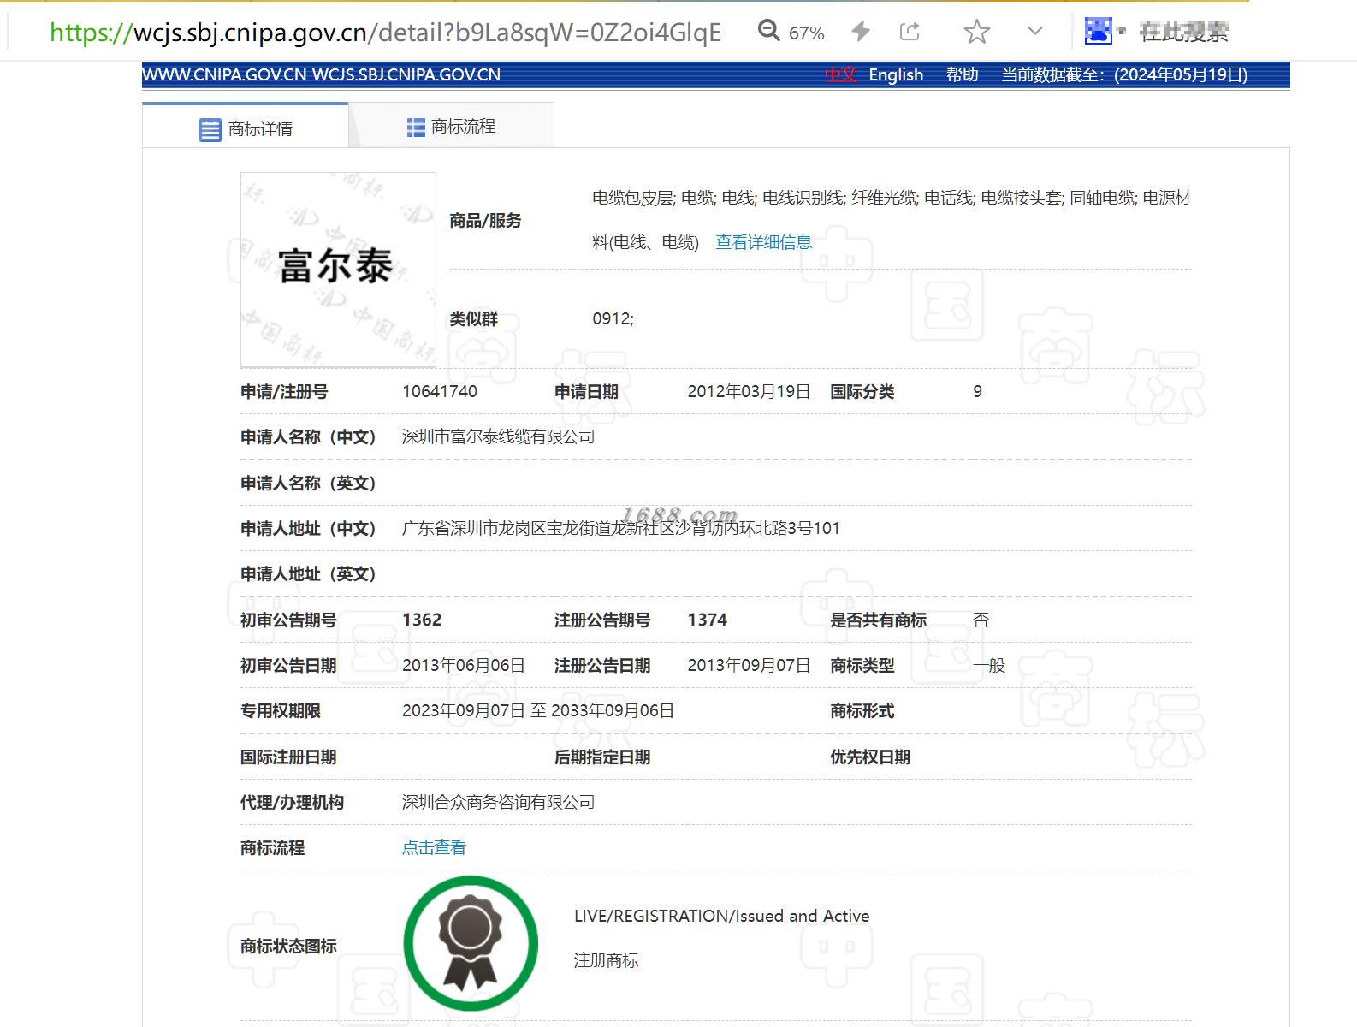Select shared trademark value 否

pyautogui.click(x=981, y=620)
